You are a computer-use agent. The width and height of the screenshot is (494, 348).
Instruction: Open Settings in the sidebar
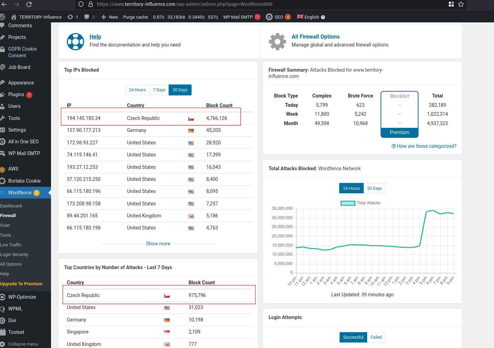(x=17, y=130)
